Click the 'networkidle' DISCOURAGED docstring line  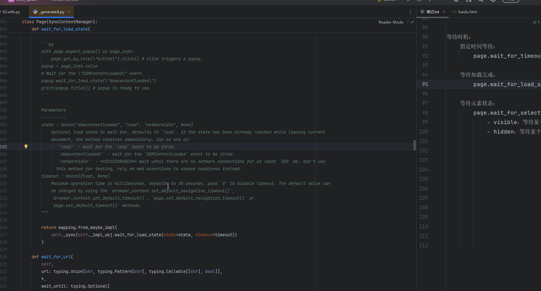[188, 161]
